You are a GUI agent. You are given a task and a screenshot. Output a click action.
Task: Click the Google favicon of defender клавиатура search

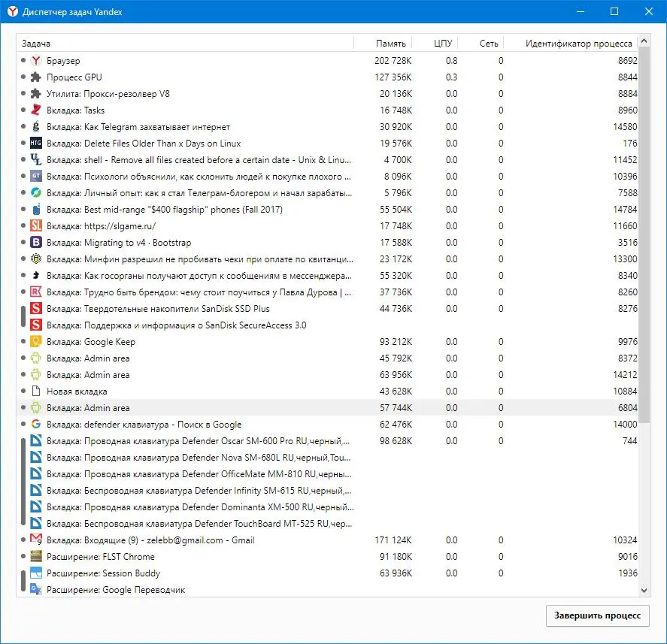(x=36, y=425)
